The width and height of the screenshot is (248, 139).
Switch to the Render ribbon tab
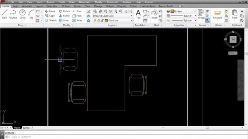coord(77,6)
